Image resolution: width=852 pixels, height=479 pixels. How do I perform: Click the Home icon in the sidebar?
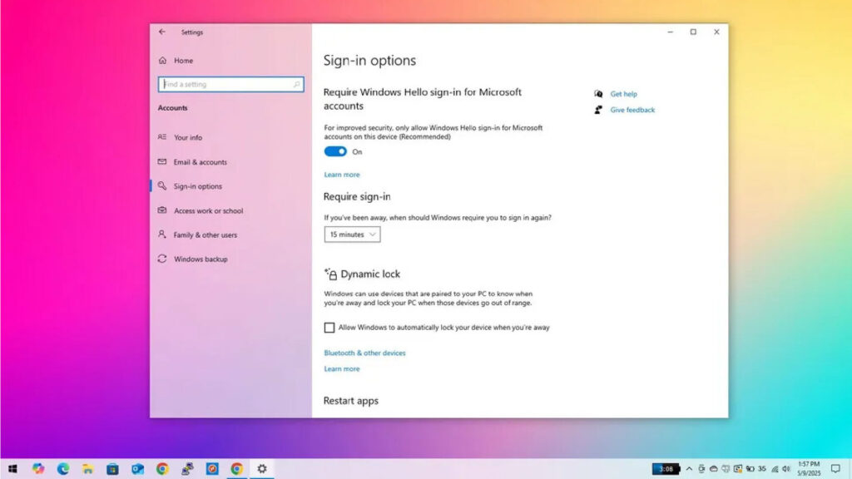point(162,61)
